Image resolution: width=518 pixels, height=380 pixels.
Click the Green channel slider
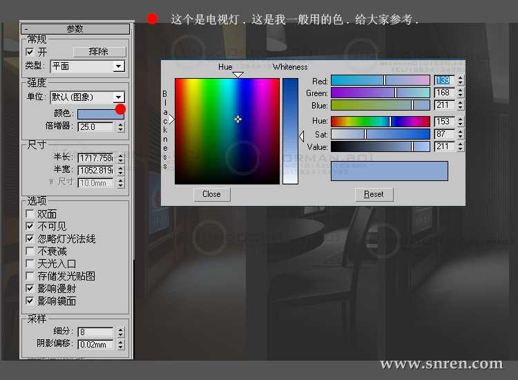(381, 93)
